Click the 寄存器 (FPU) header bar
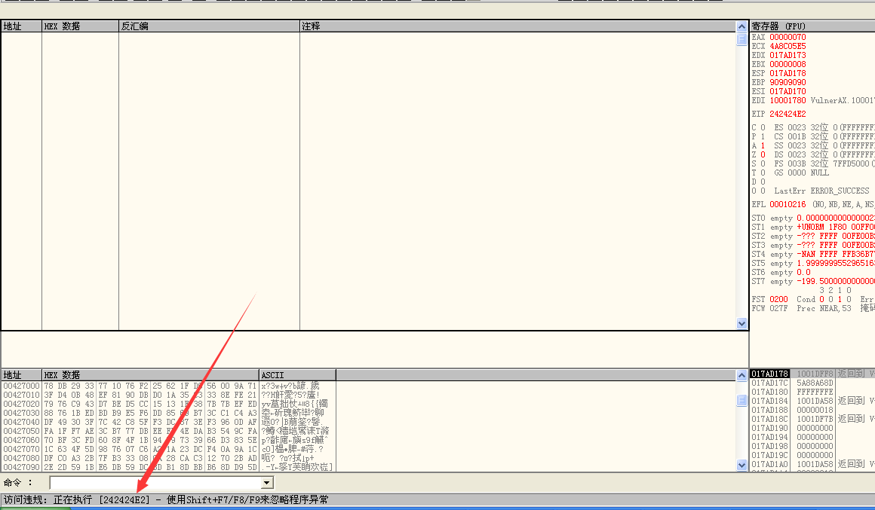The width and height of the screenshot is (875, 510). (812, 26)
